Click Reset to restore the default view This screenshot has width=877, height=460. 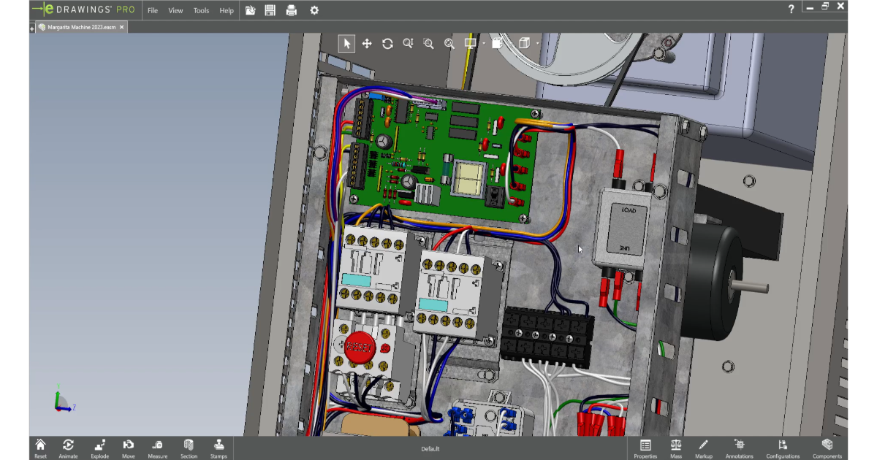(x=40, y=447)
